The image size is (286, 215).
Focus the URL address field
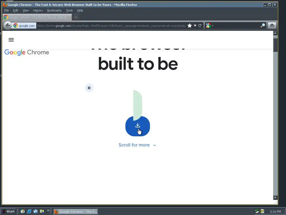point(111,26)
